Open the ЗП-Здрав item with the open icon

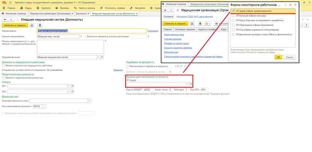point(191,84)
